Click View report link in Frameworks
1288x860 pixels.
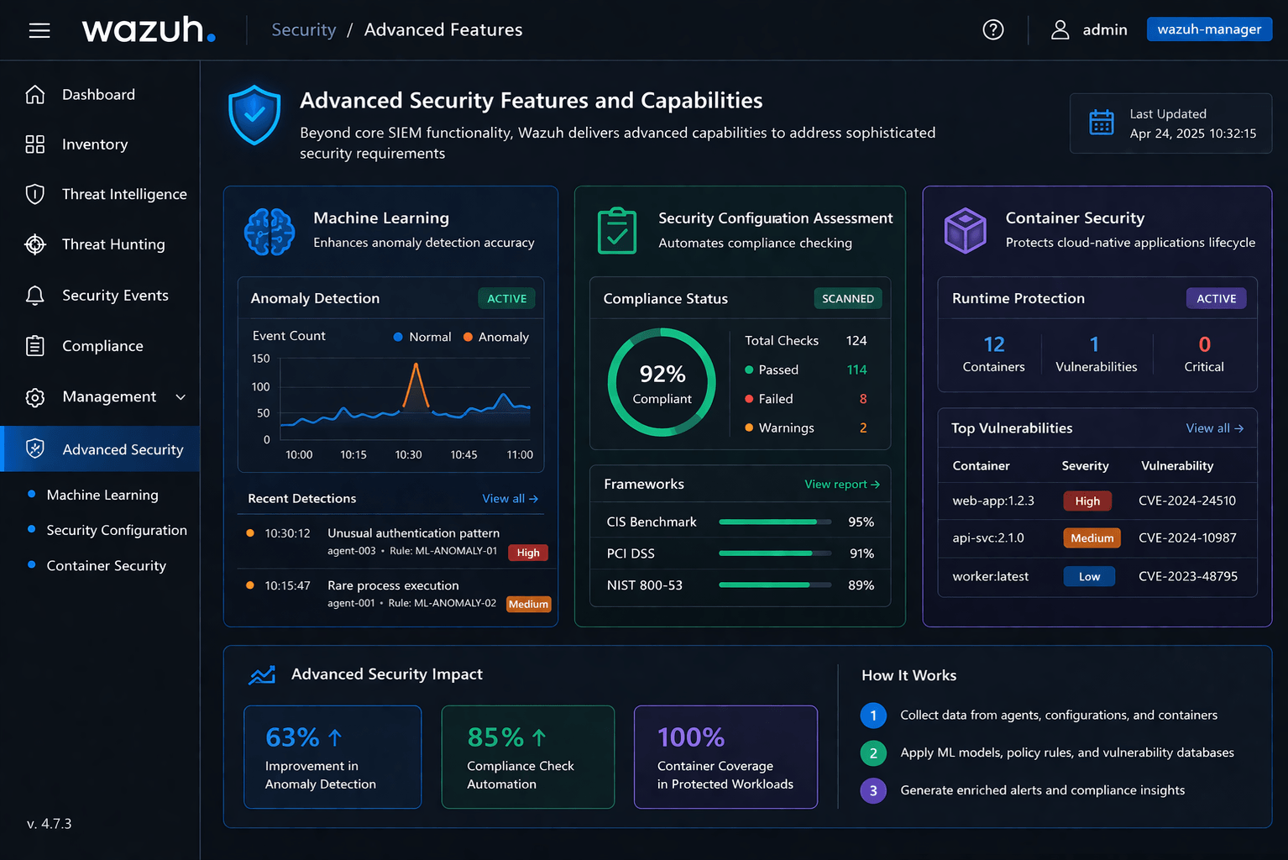pos(841,485)
